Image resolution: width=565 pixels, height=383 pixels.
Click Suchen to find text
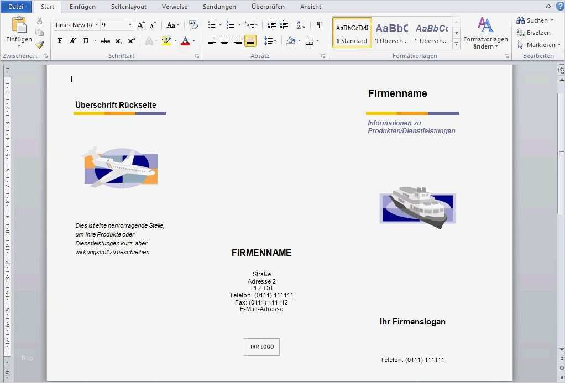coord(536,20)
